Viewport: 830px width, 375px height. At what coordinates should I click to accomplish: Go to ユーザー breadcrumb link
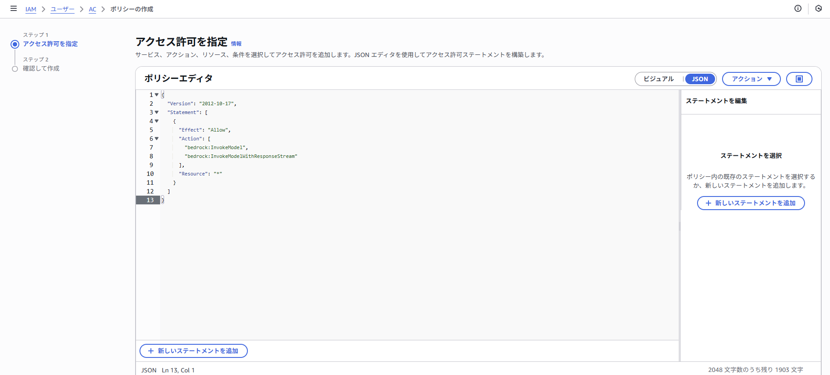pyautogui.click(x=62, y=9)
